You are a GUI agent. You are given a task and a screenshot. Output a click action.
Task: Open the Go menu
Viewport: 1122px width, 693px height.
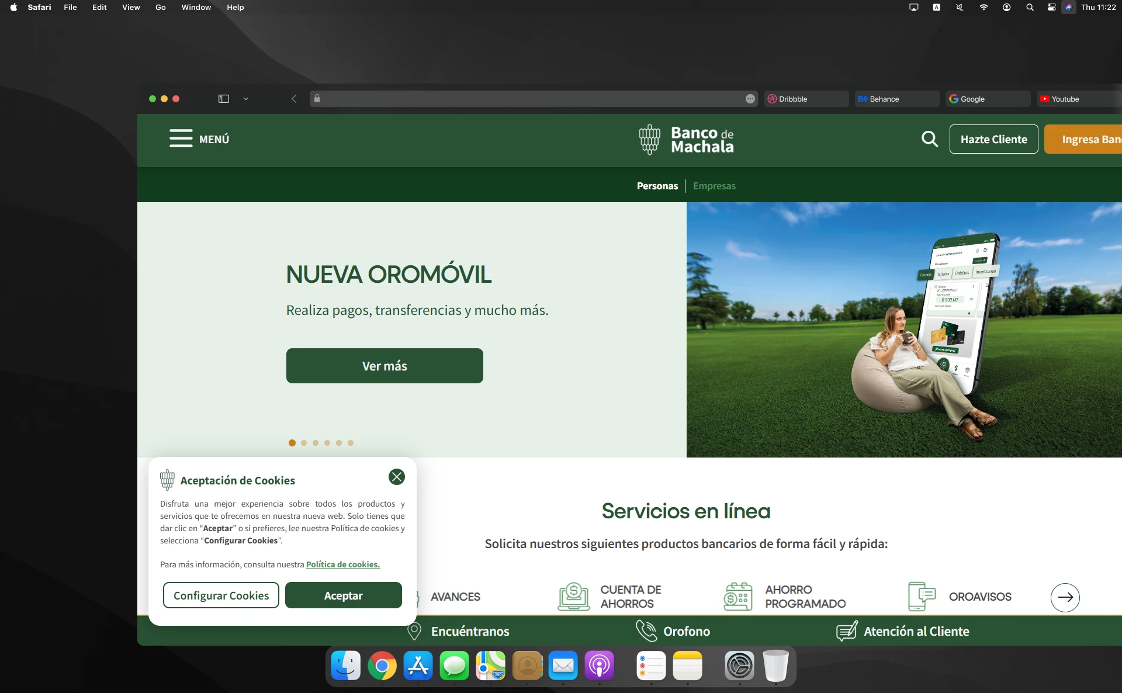pos(161,7)
